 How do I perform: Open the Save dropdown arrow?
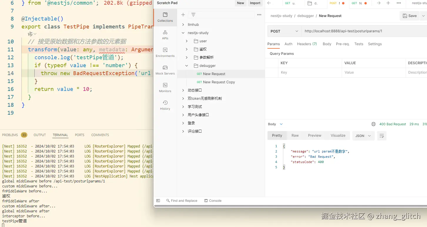tap(423, 16)
